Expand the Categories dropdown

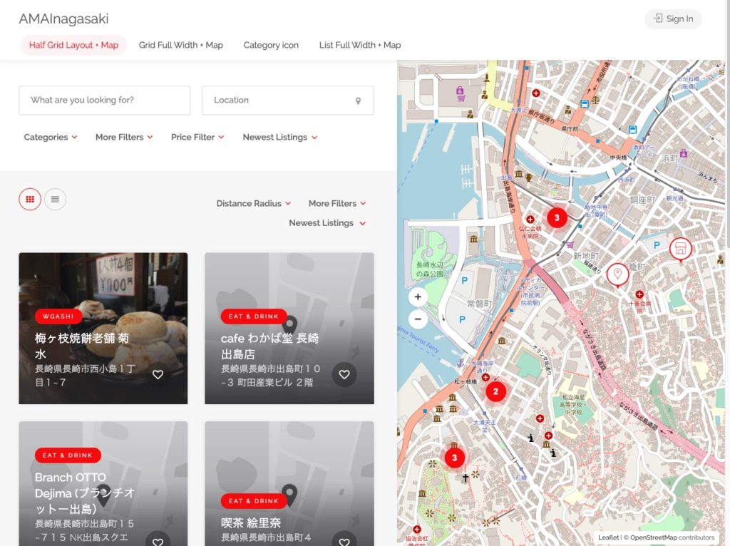(51, 138)
